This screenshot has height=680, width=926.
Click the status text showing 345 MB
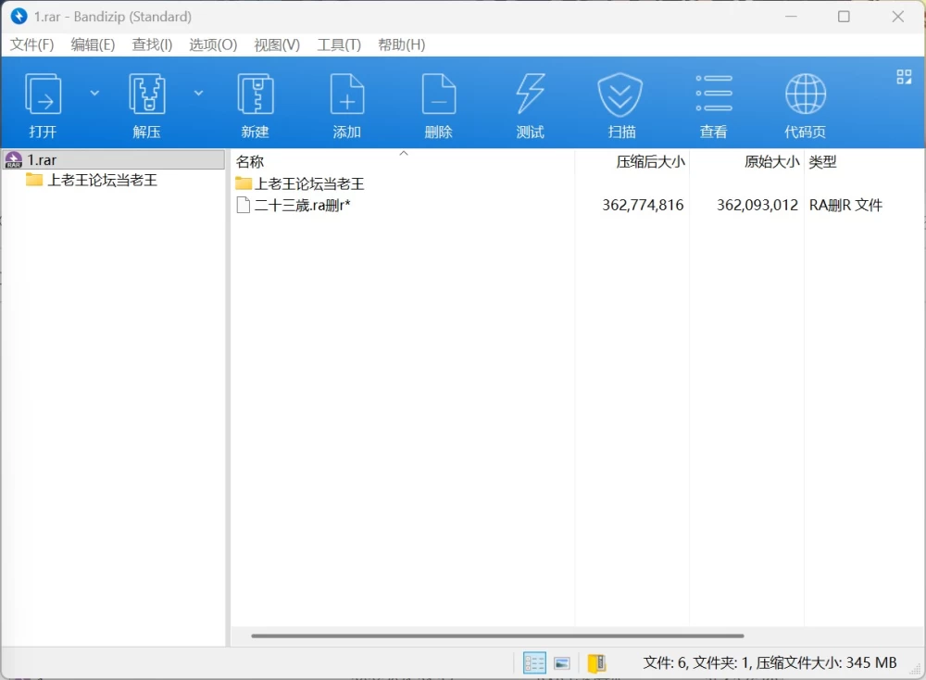point(770,663)
